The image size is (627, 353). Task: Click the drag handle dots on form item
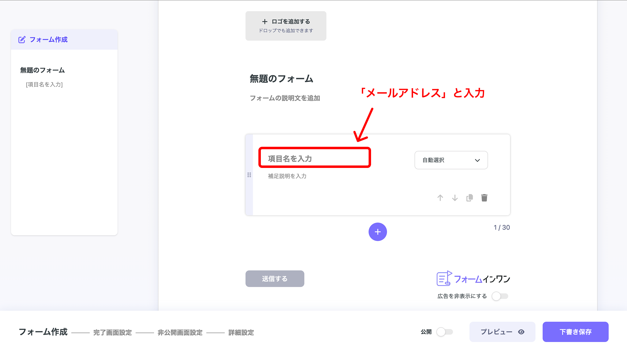(250, 175)
